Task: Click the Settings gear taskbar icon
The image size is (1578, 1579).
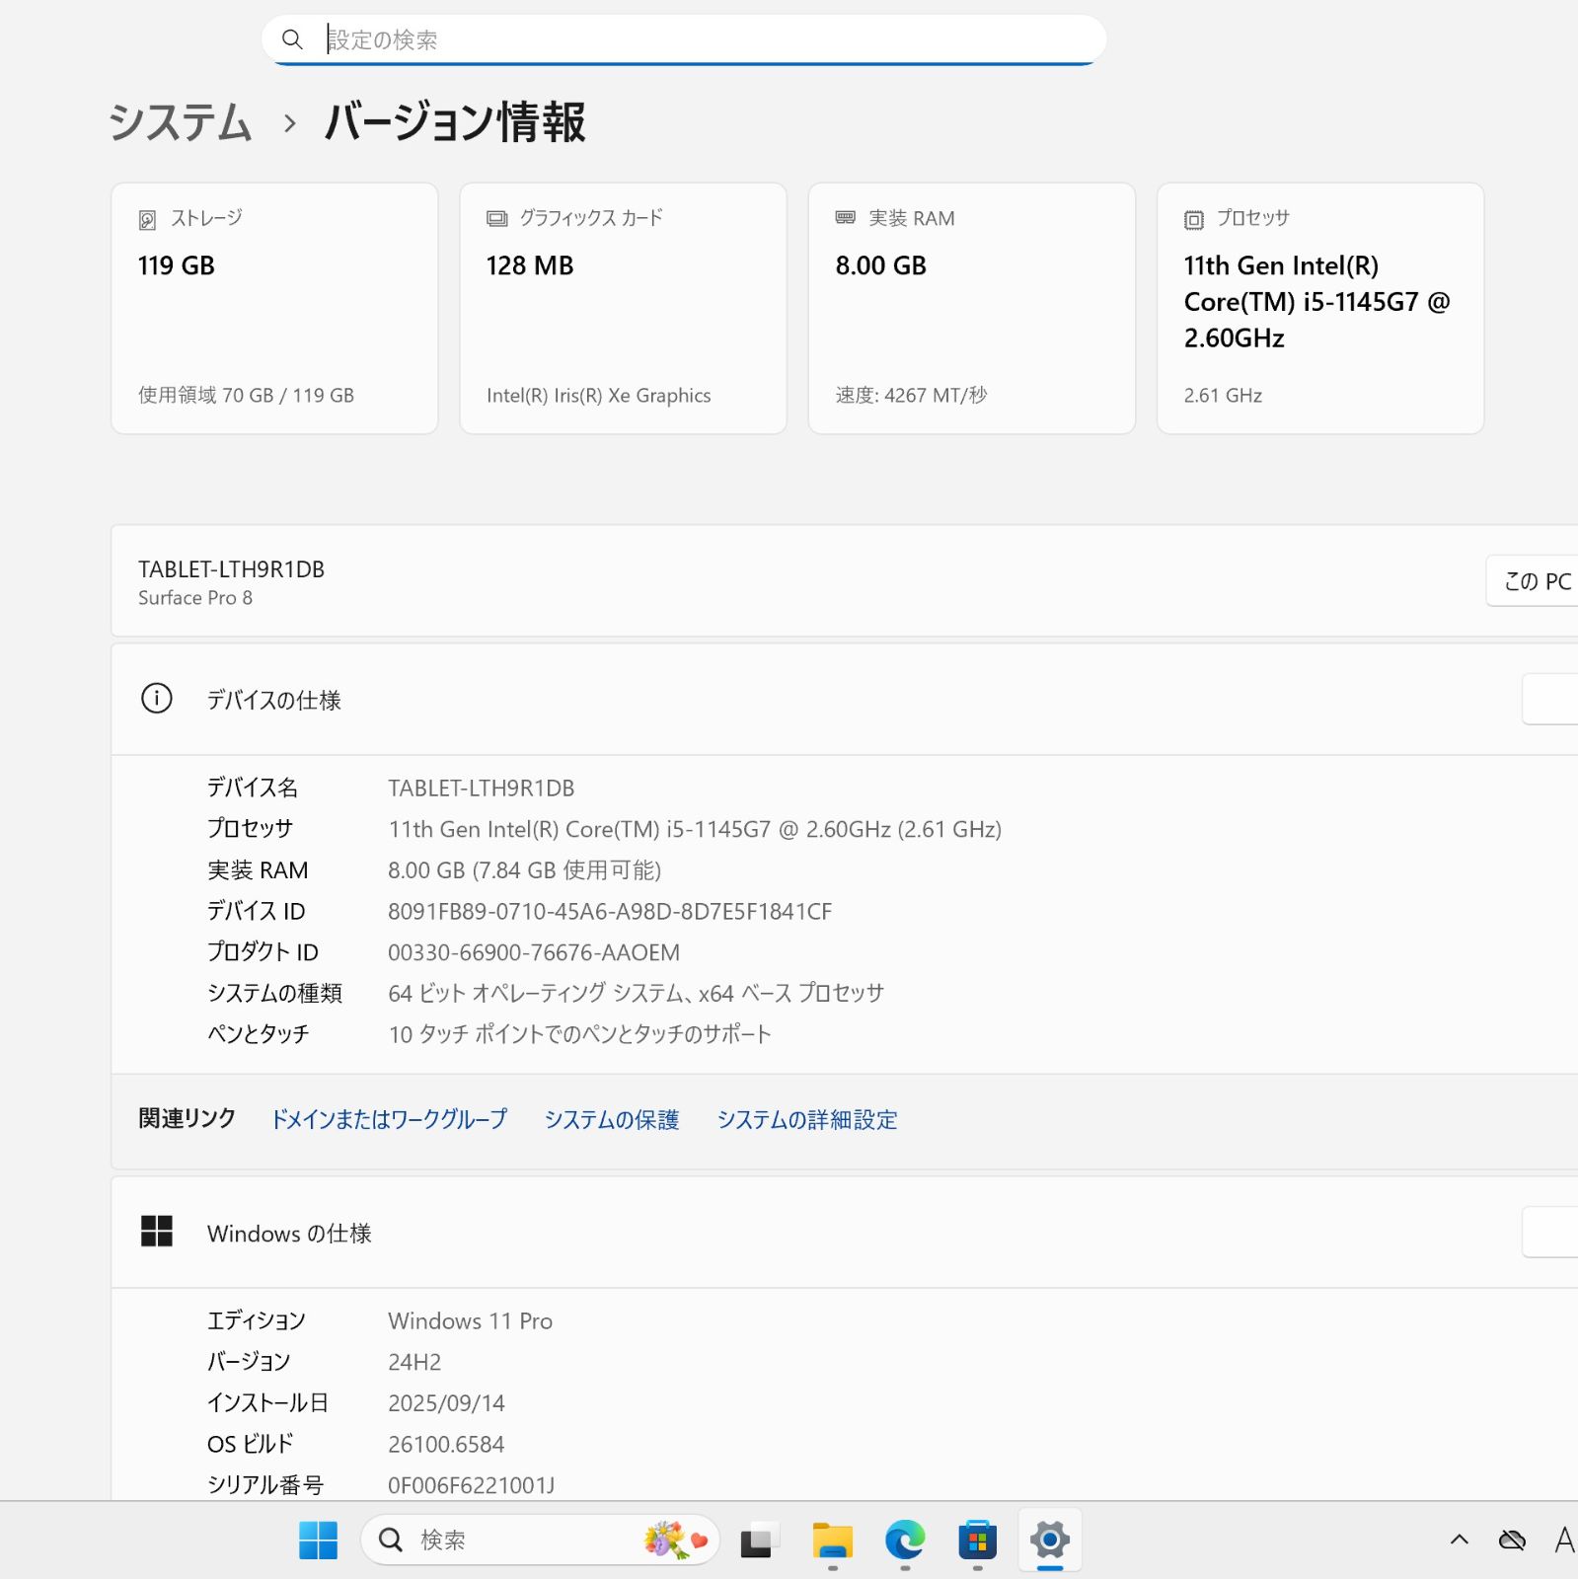Action: (1049, 1540)
